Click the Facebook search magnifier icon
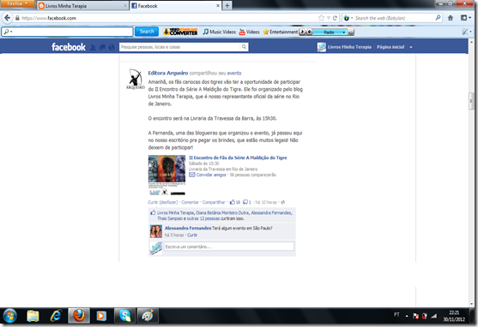Viewport: 478px width, 327px height. [x=244, y=47]
